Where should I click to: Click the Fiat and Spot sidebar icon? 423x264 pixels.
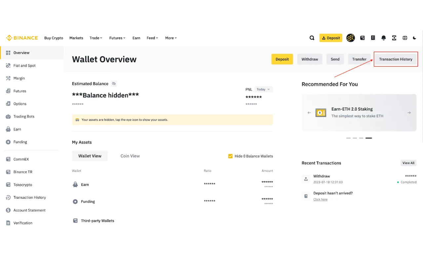[x=8, y=66]
